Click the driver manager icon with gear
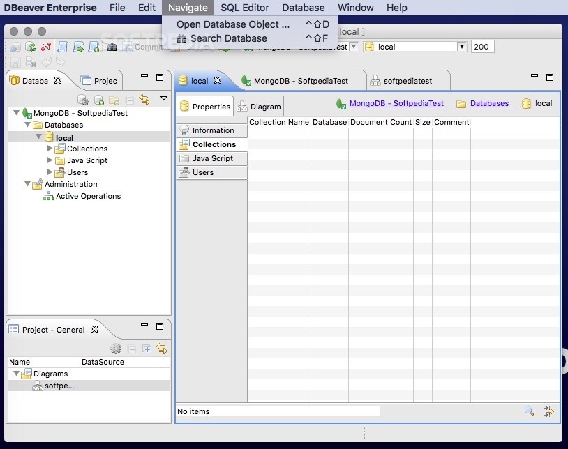568x449 pixels. tap(83, 100)
